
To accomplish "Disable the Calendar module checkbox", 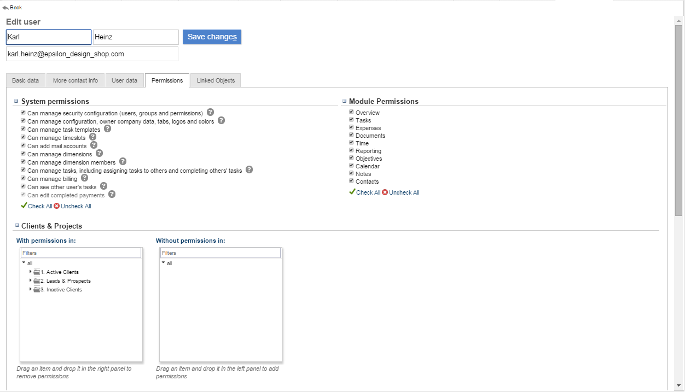I will point(351,166).
